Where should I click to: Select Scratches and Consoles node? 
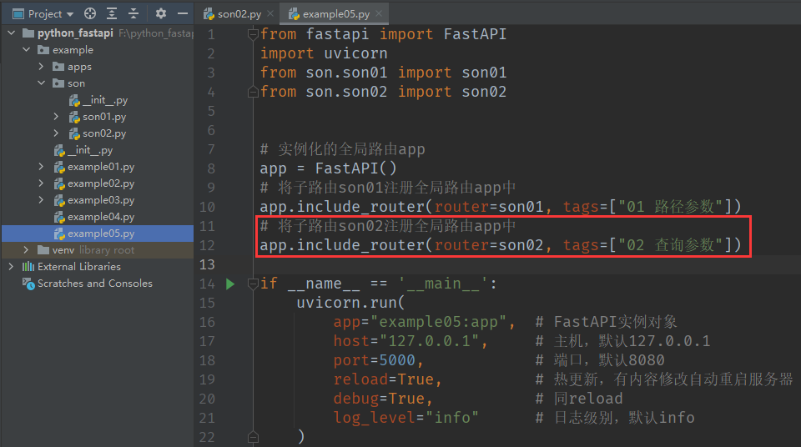tap(94, 284)
